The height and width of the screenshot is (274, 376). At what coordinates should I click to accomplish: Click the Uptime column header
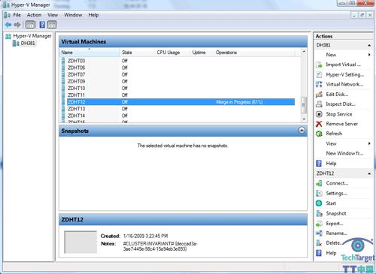199,53
